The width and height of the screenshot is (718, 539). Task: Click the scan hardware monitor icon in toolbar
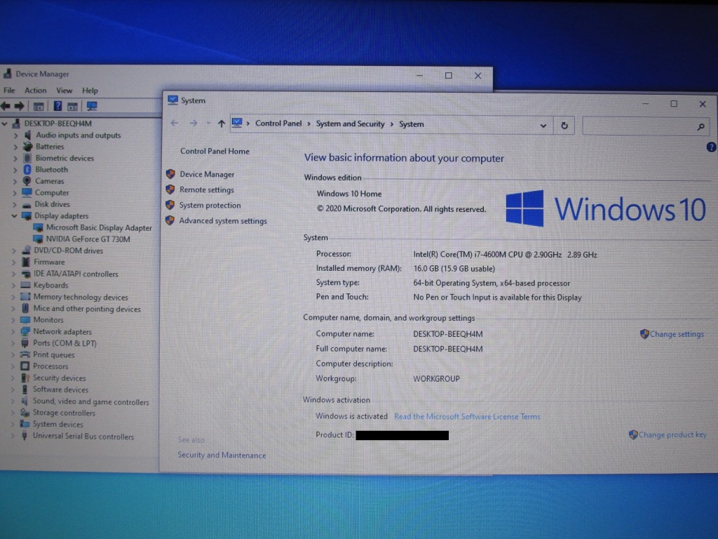point(92,107)
